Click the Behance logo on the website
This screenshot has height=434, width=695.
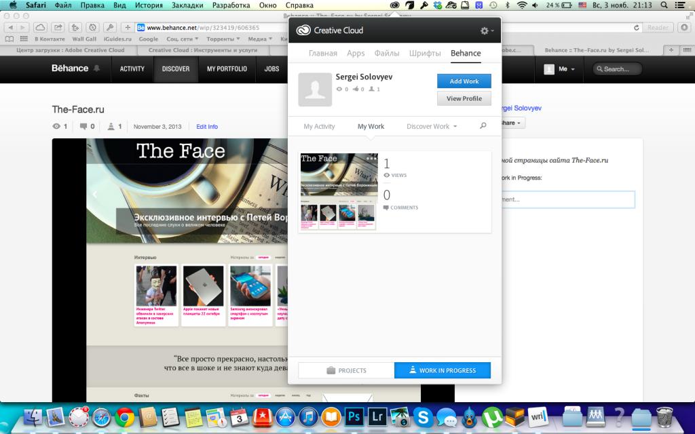pyautogui.click(x=70, y=68)
